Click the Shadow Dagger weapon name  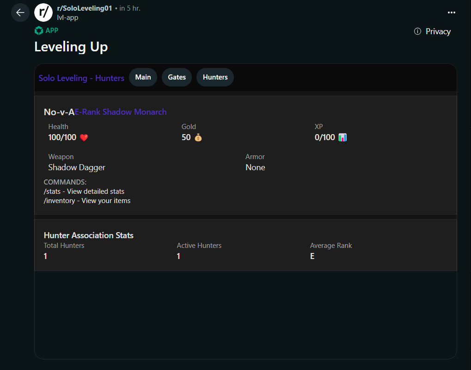77,167
